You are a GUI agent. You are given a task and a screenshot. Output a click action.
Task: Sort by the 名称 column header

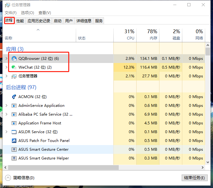point(39,35)
